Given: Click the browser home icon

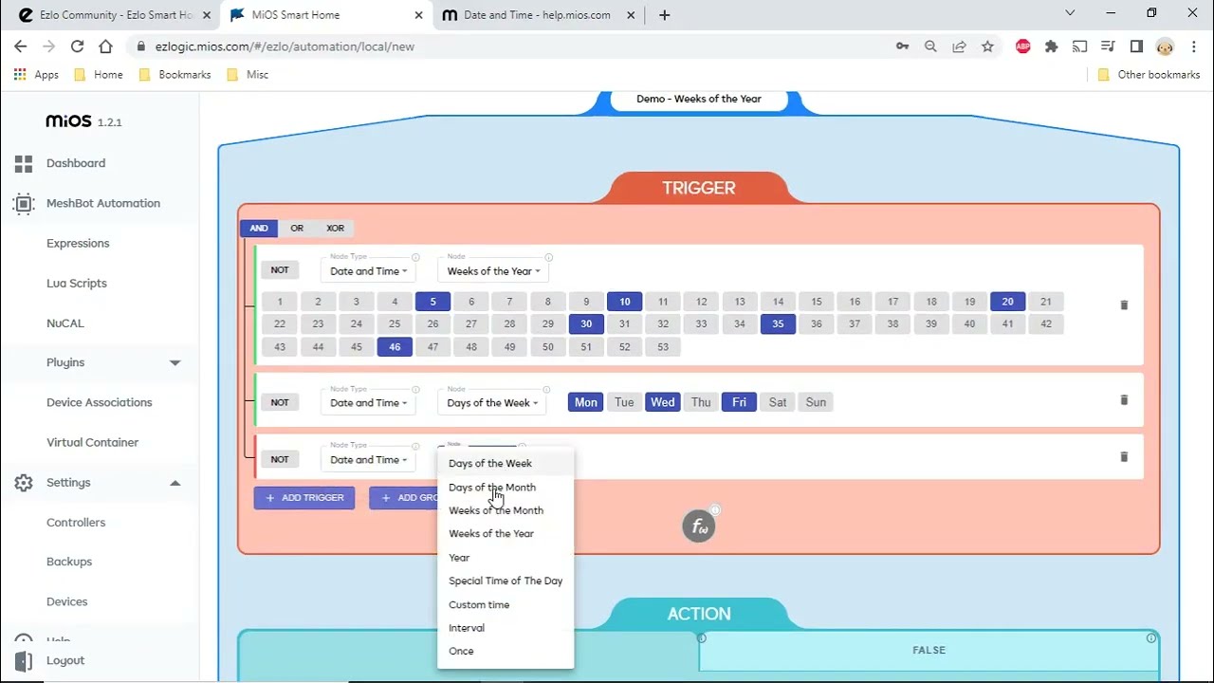Looking at the screenshot, I should coord(105,46).
